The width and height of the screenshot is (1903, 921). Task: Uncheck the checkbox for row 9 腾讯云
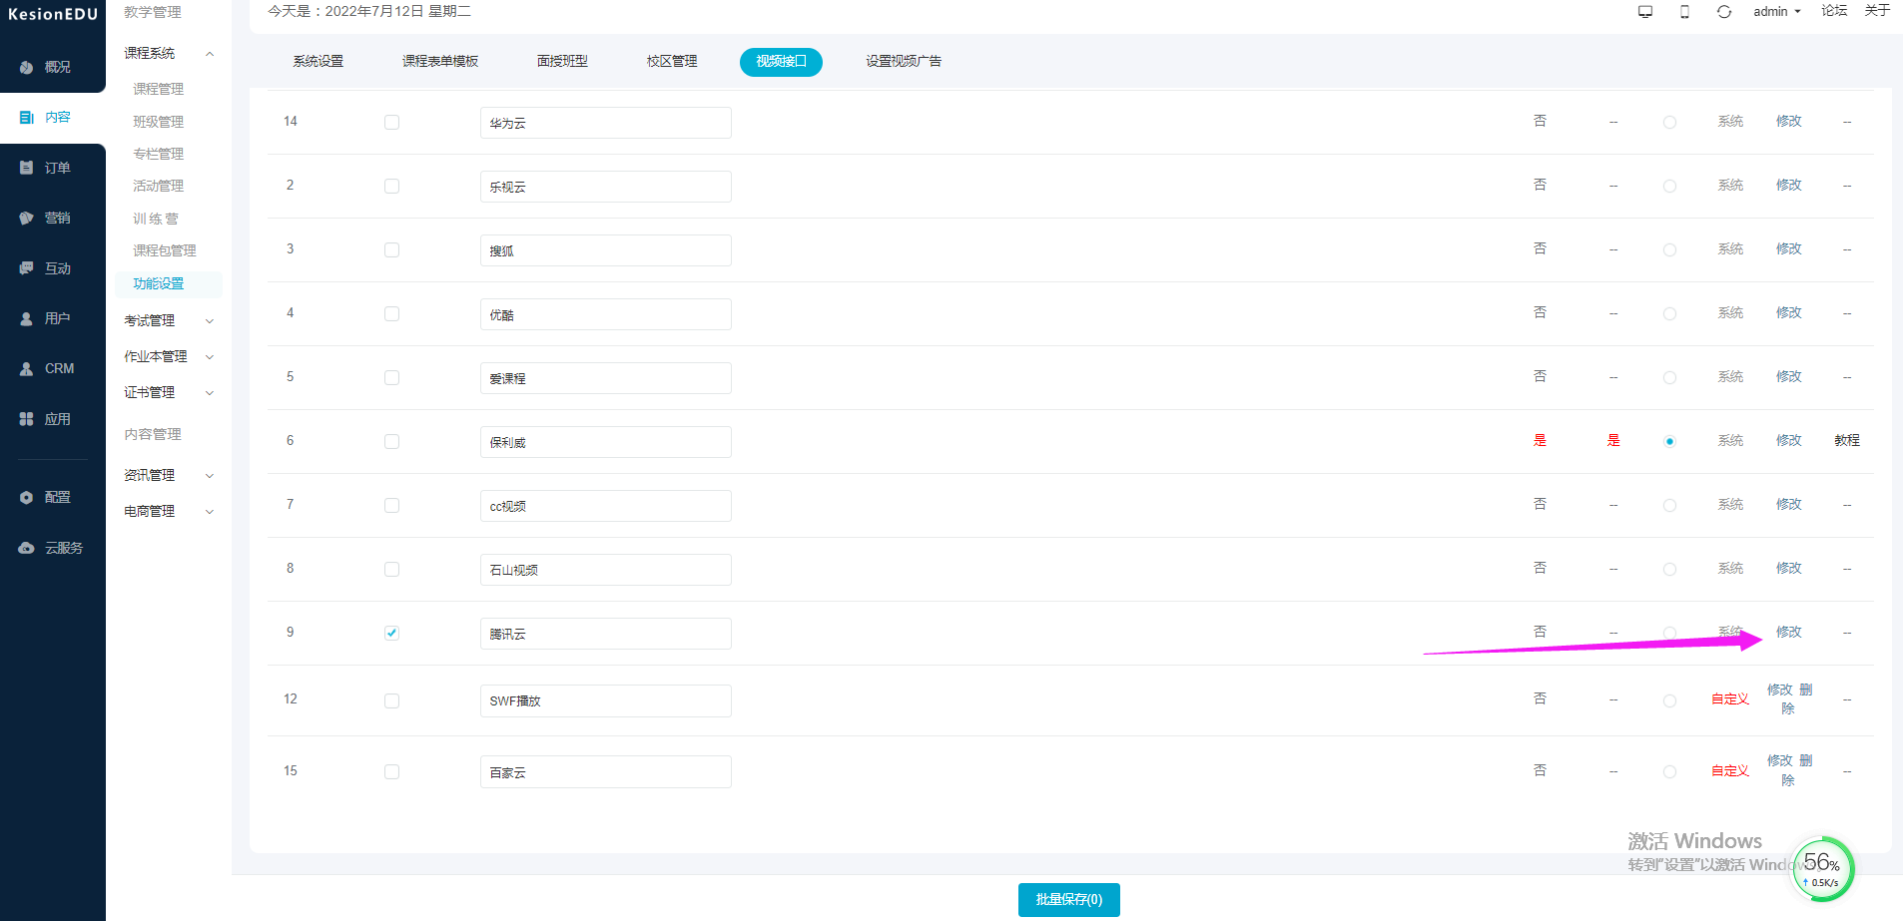coord(391,633)
